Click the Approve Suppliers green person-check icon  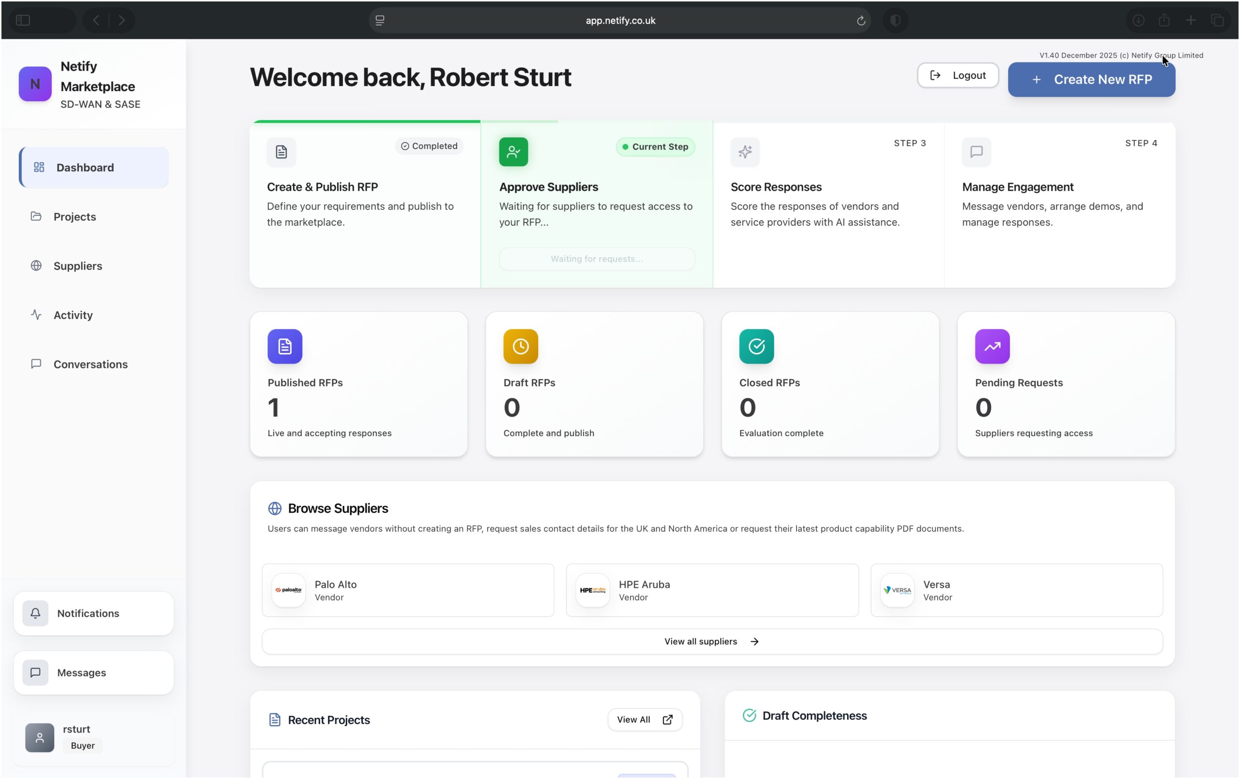coord(513,152)
